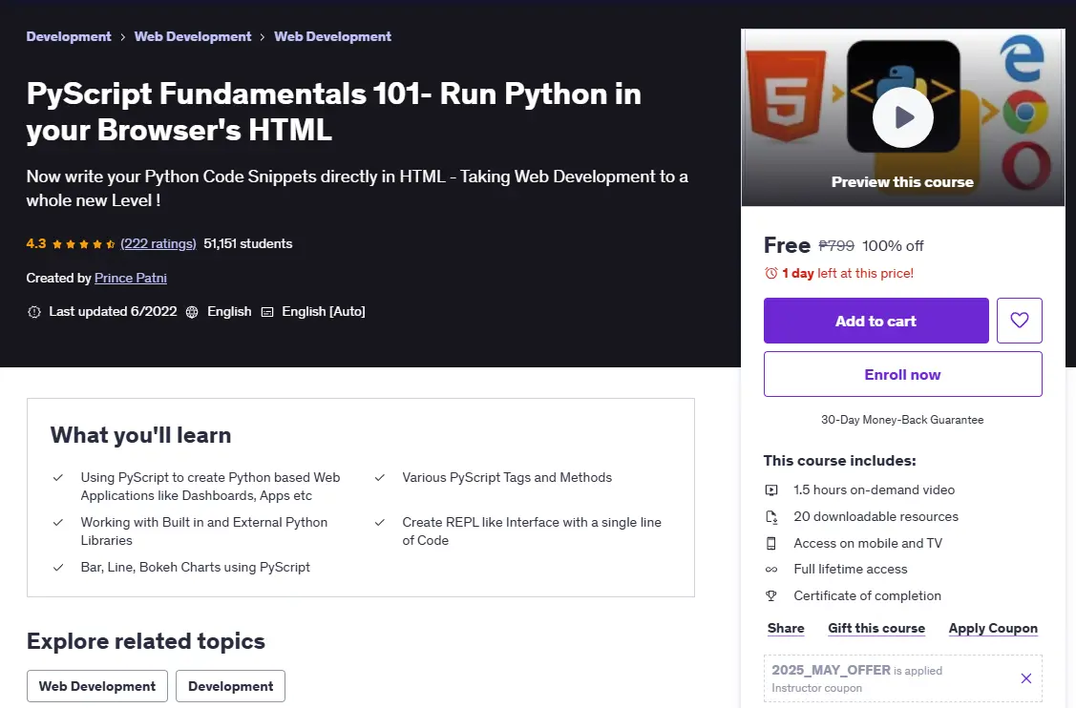Click 'Instructor coupon' label

[816, 688]
